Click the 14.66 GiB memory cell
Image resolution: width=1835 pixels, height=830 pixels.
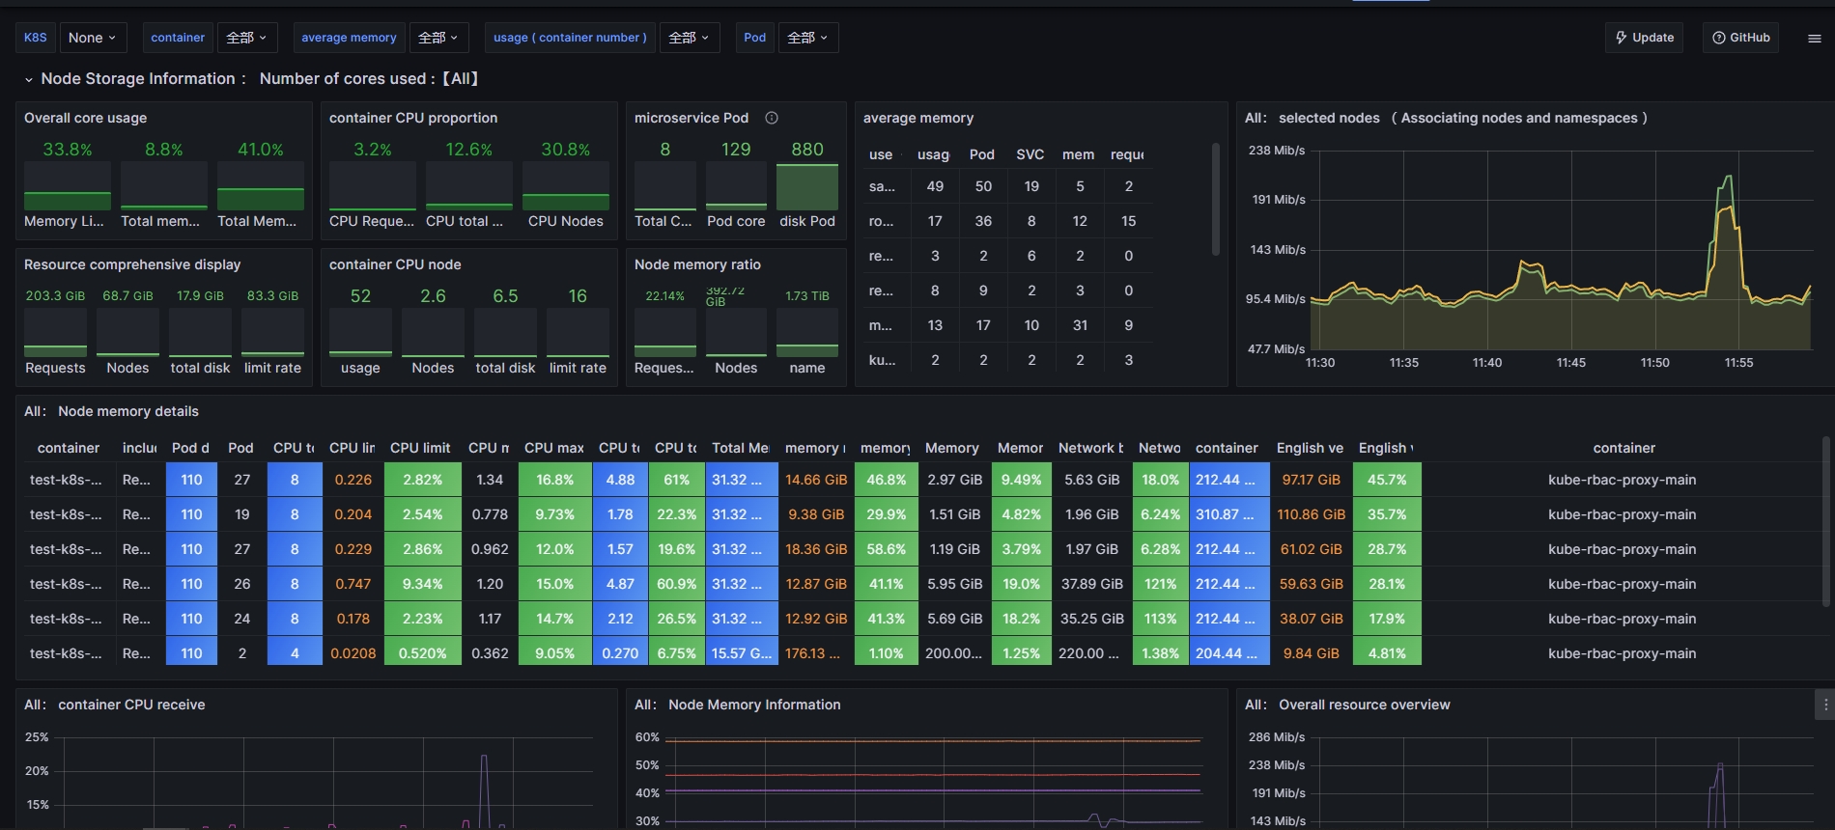[x=816, y=480]
